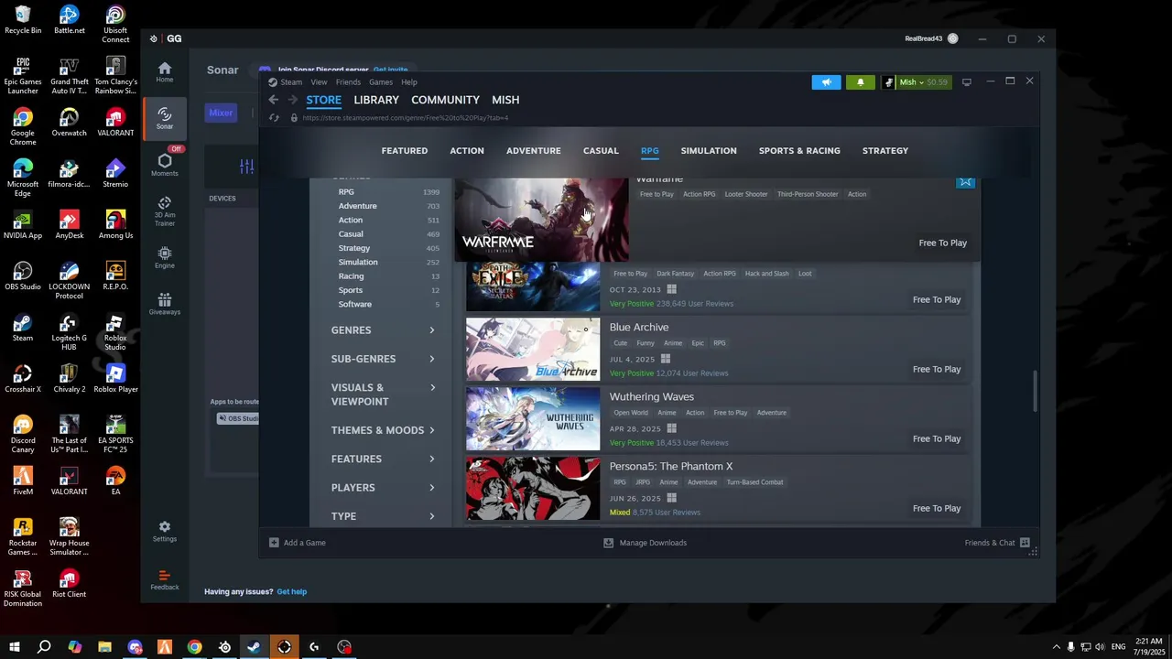Image resolution: width=1172 pixels, height=659 pixels.
Task: Click the RealBread43 profile avatar in GG
Action: click(953, 38)
